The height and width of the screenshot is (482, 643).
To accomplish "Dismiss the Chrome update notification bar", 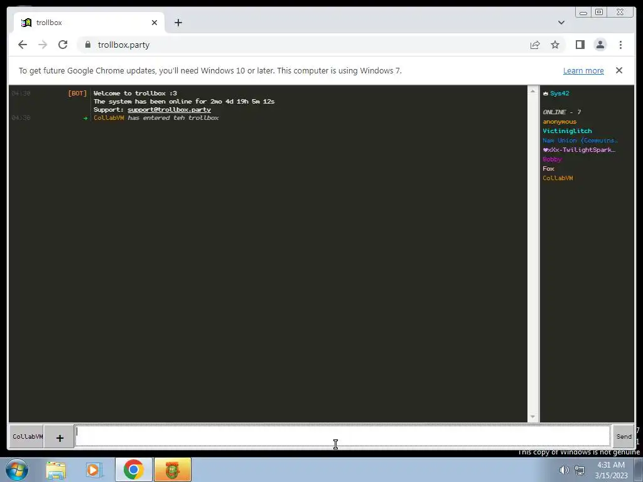I will 619,70.
